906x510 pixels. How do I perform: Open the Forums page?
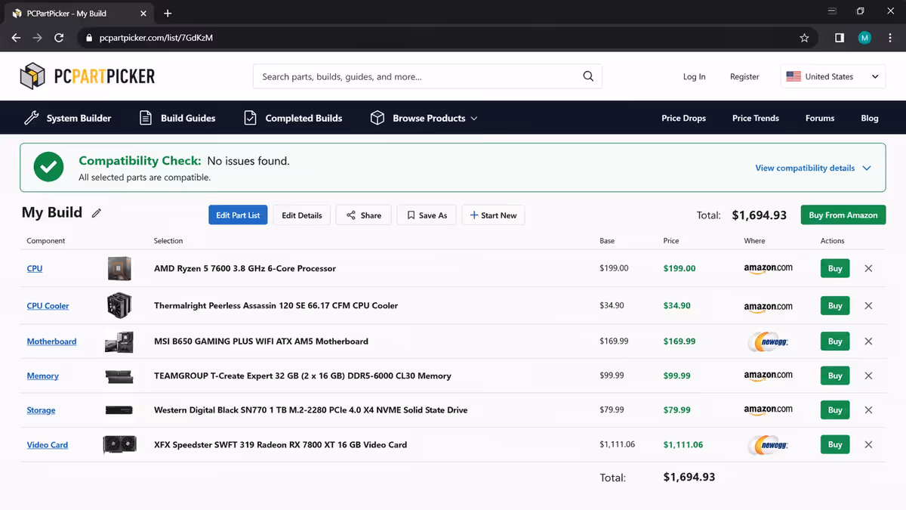point(820,118)
